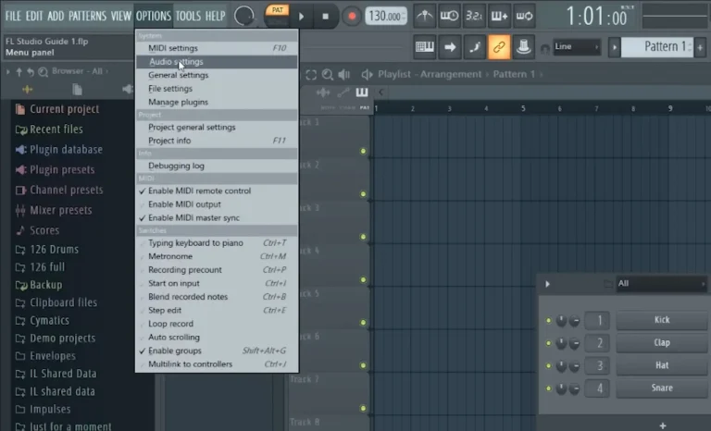
Task: Click the stamp tool icon in toolbar
Action: pyautogui.click(x=523, y=46)
